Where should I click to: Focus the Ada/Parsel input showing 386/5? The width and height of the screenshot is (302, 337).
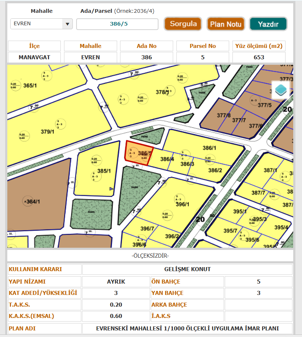coord(117,24)
